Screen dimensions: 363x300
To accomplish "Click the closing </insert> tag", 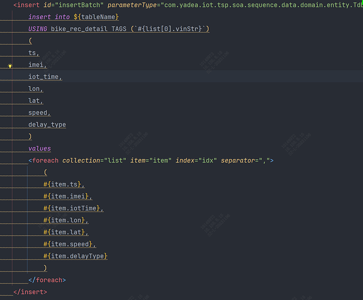I will point(29,292).
